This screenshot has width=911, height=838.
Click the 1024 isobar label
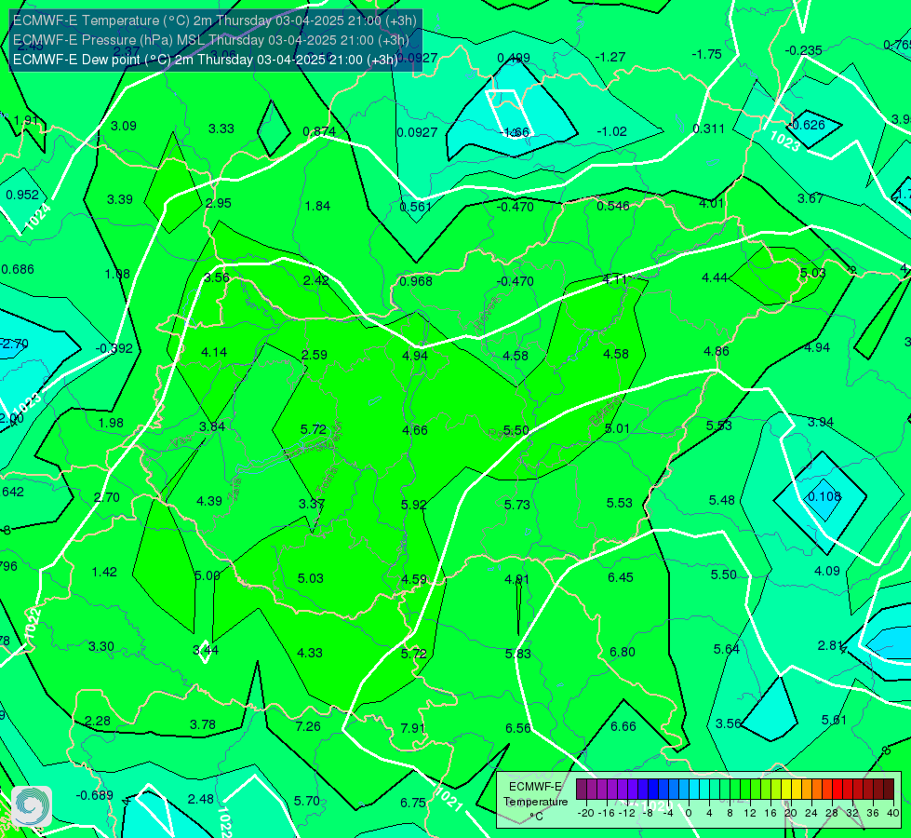click(38, 216)
